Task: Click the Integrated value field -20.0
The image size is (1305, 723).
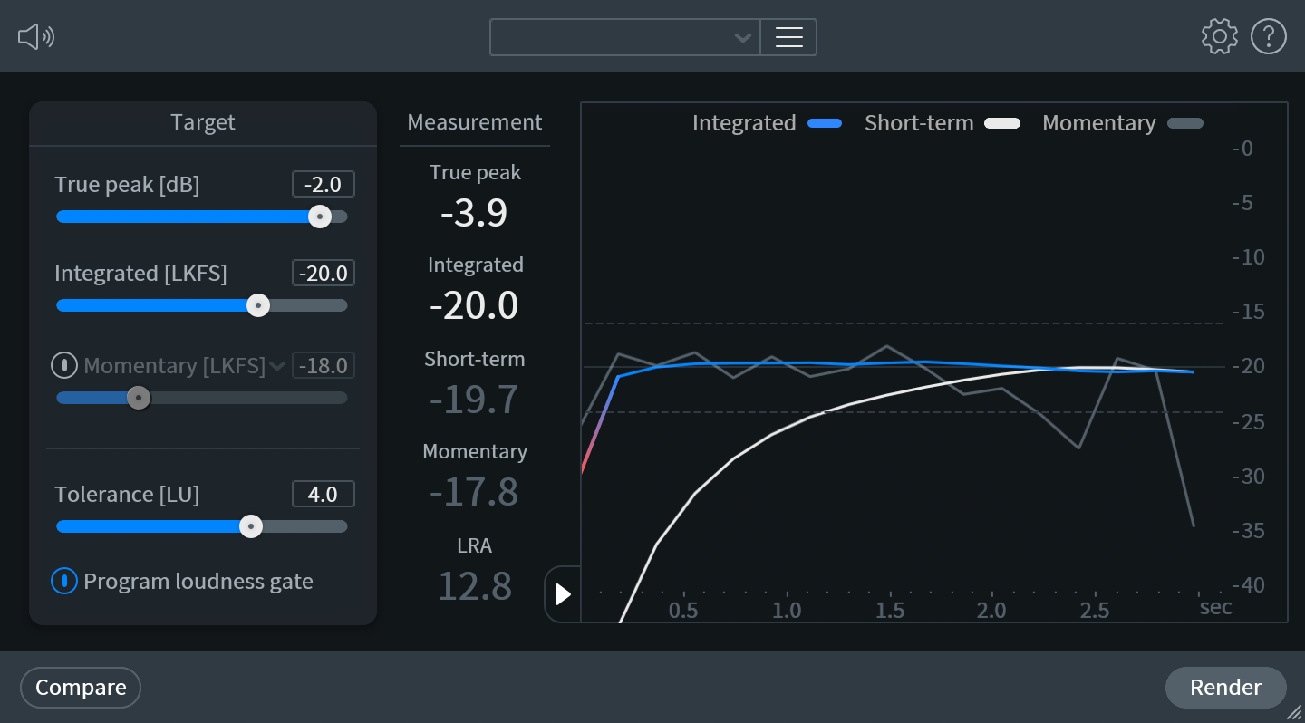Action: point(323,274)
